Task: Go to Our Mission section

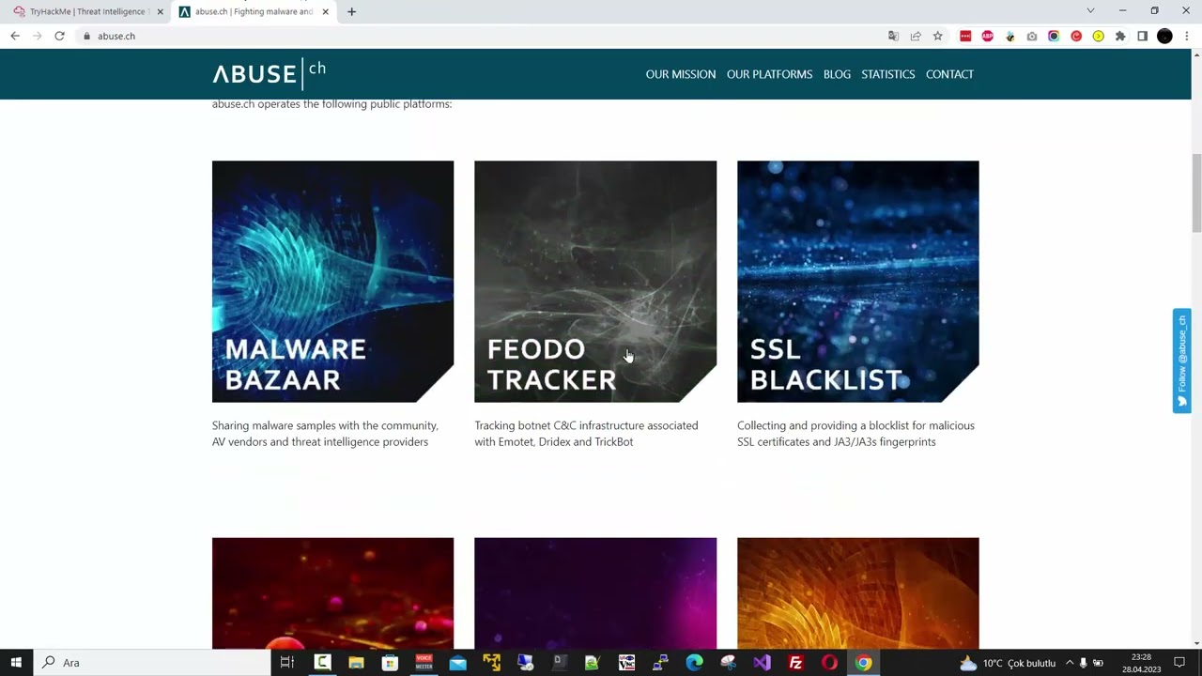Action: pos(681,74)
